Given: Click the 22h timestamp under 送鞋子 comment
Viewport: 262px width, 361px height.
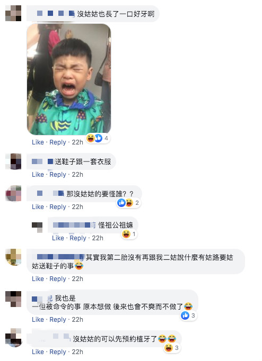Looking at the screenshot, I should pos(77,175).
